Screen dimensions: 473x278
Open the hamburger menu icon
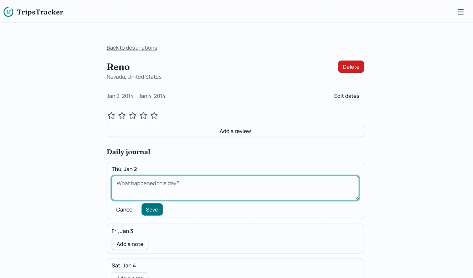pos(461,12)
